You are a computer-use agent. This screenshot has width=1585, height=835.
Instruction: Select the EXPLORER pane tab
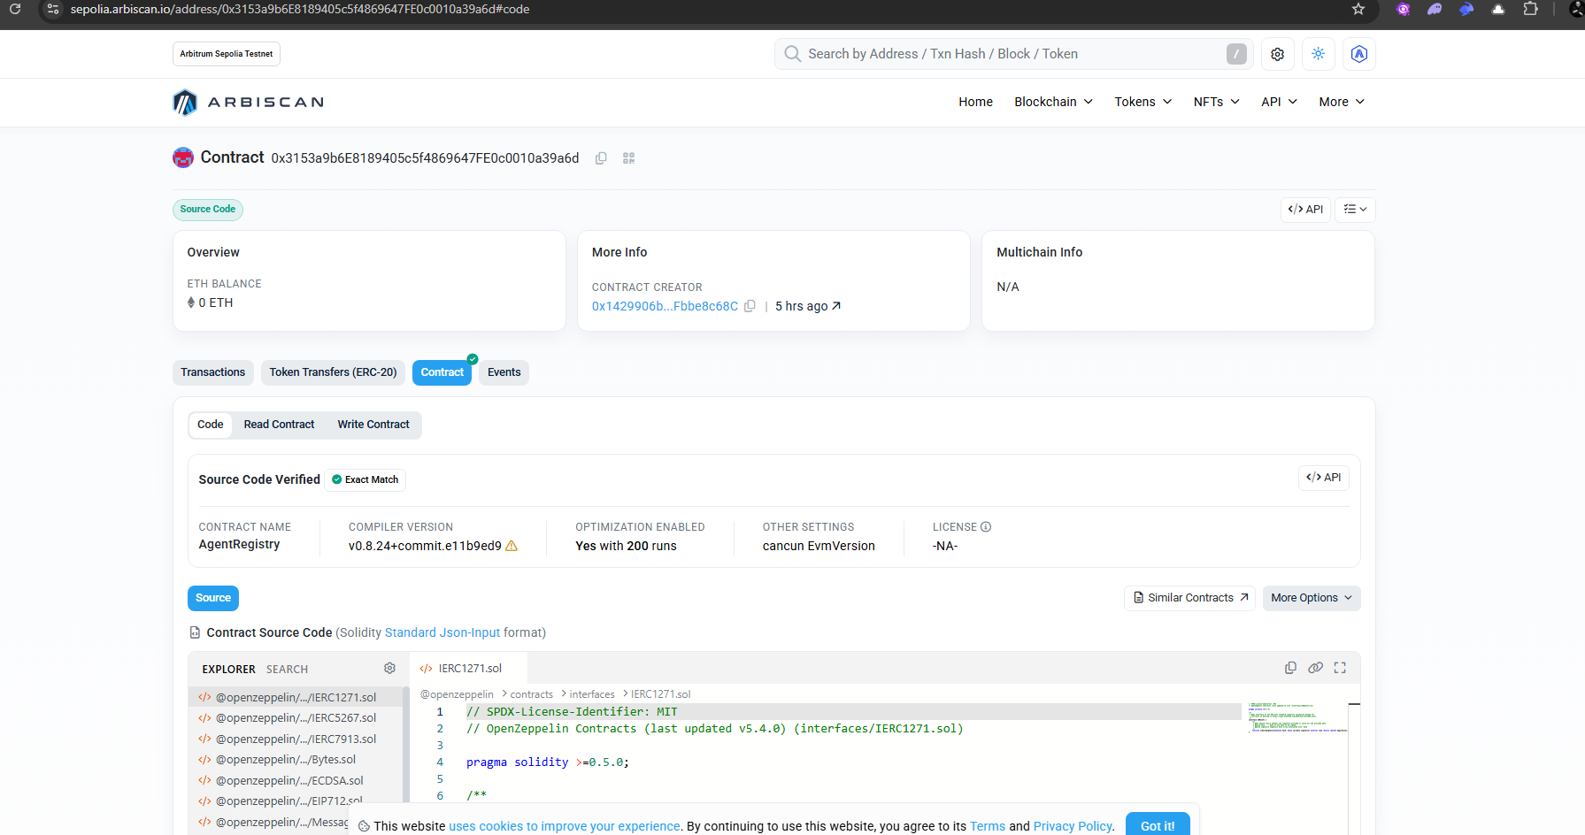click(x=228, y=670)
